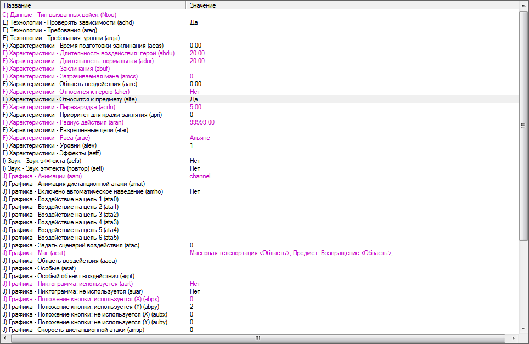The image size is (529, 344).
Task: Select row "Характеристики - Область воздействия (aare)"
Action: 260,84
